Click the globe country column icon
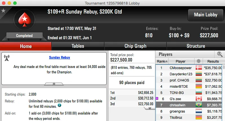The image size is (225, 121). pyautogui.click(x=198, y=61)
